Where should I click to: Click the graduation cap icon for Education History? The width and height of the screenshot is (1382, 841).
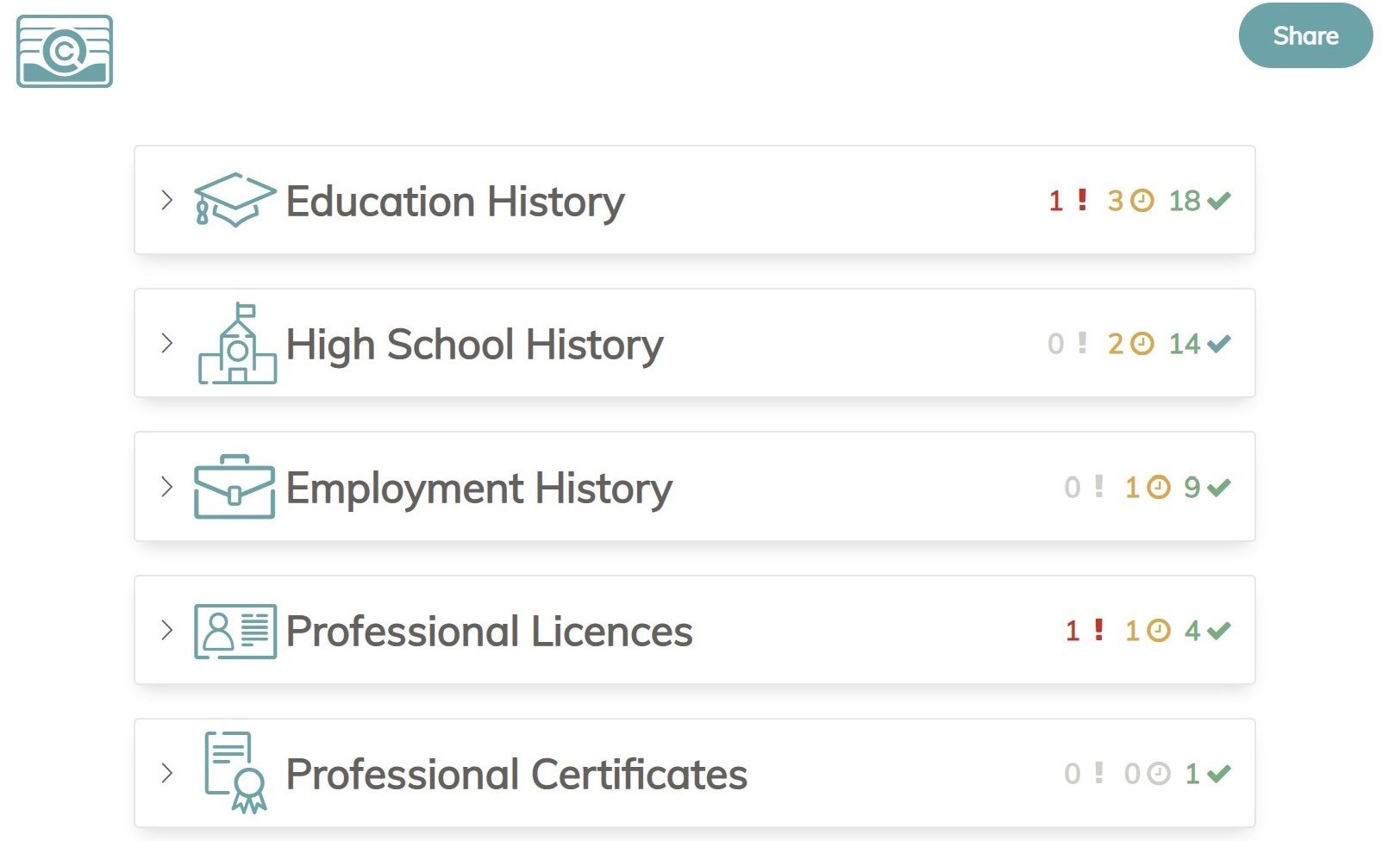[x=233, y=201]
